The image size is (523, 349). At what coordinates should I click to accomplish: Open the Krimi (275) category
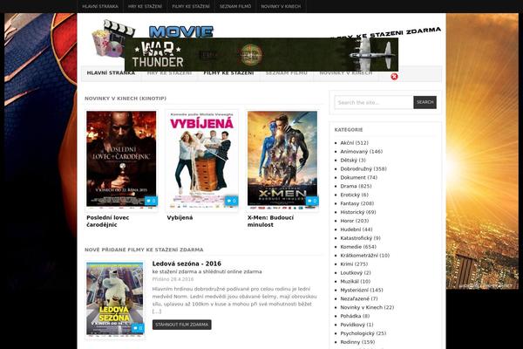(354, 264)
